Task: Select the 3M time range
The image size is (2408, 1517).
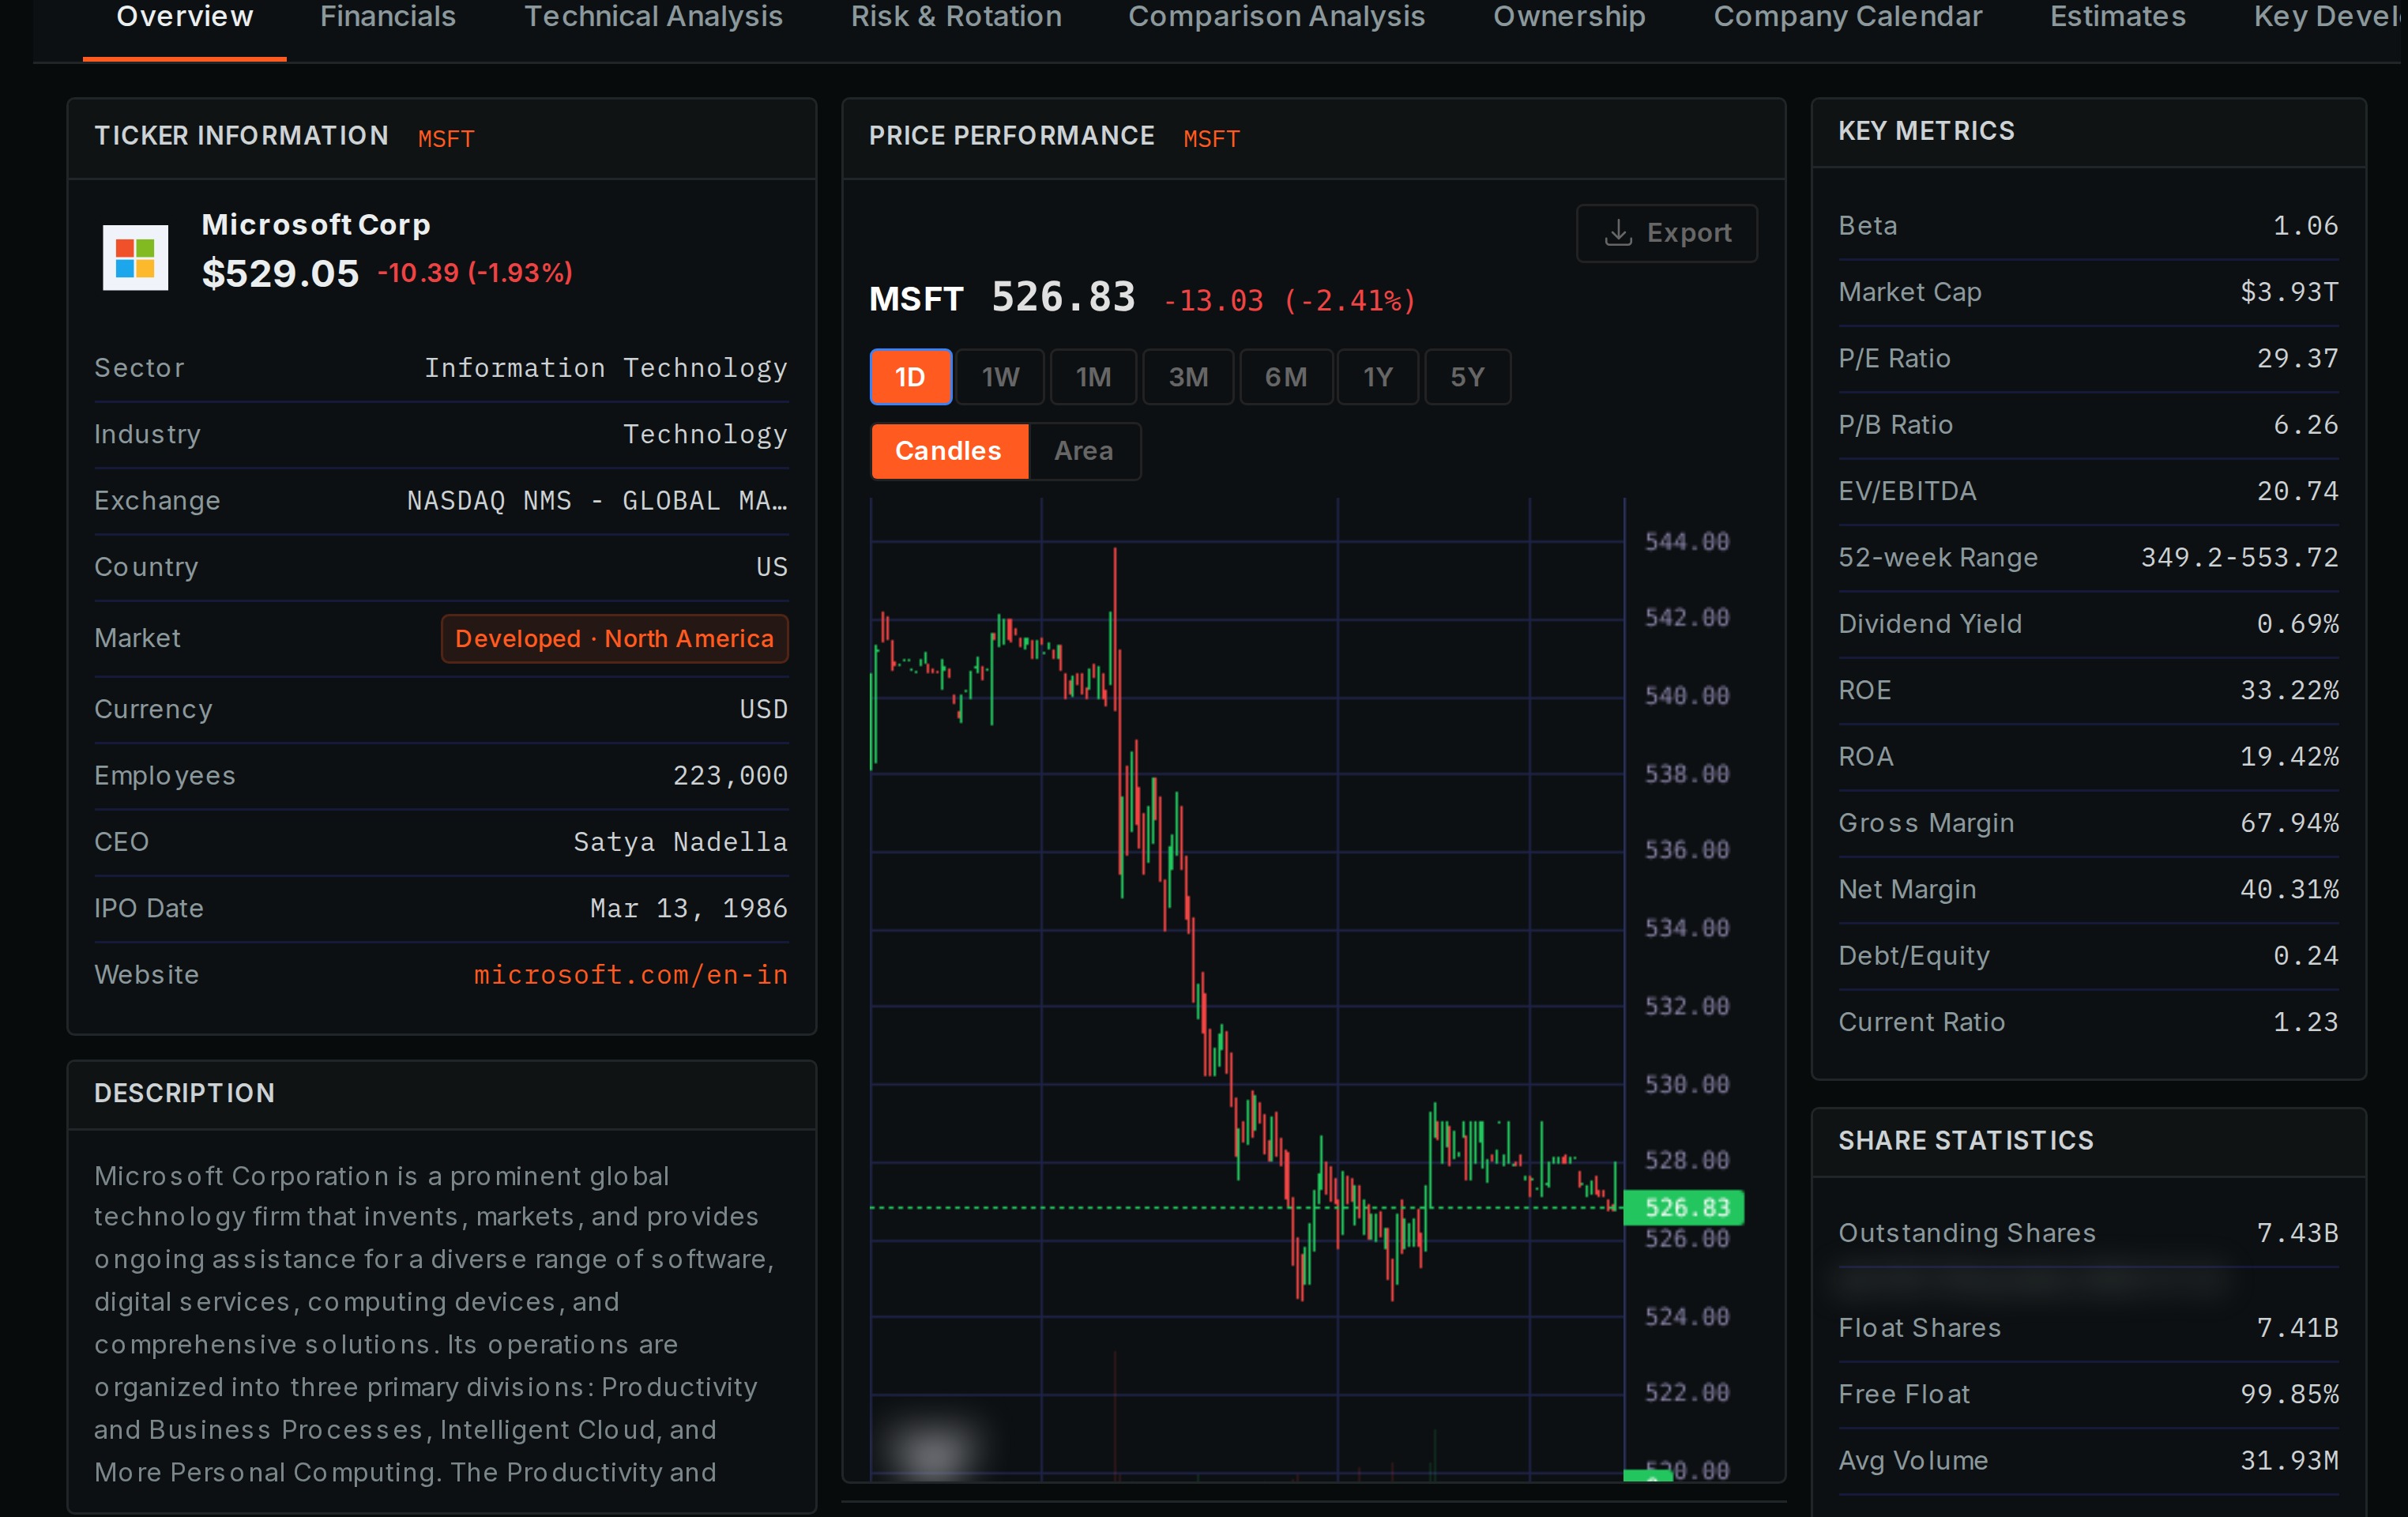Action: click(1188, 377)
